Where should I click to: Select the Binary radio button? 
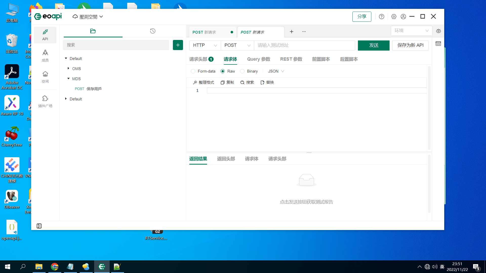pos(242,71)
